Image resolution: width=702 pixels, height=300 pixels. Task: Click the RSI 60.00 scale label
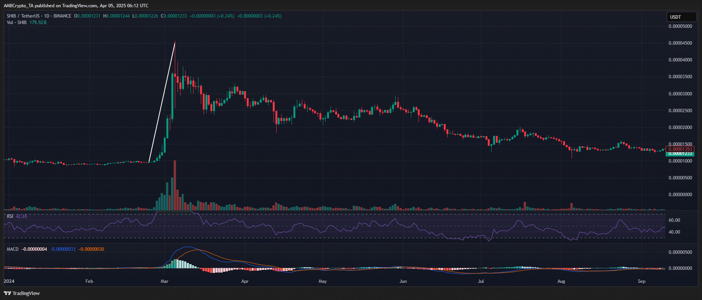[x=674, y=220]
